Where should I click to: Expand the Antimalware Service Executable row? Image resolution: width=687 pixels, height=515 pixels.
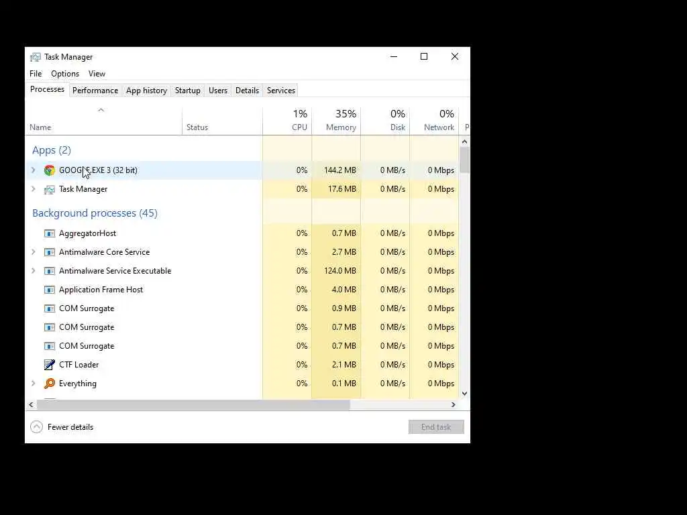pyautogui.click(x=34, y=271)
